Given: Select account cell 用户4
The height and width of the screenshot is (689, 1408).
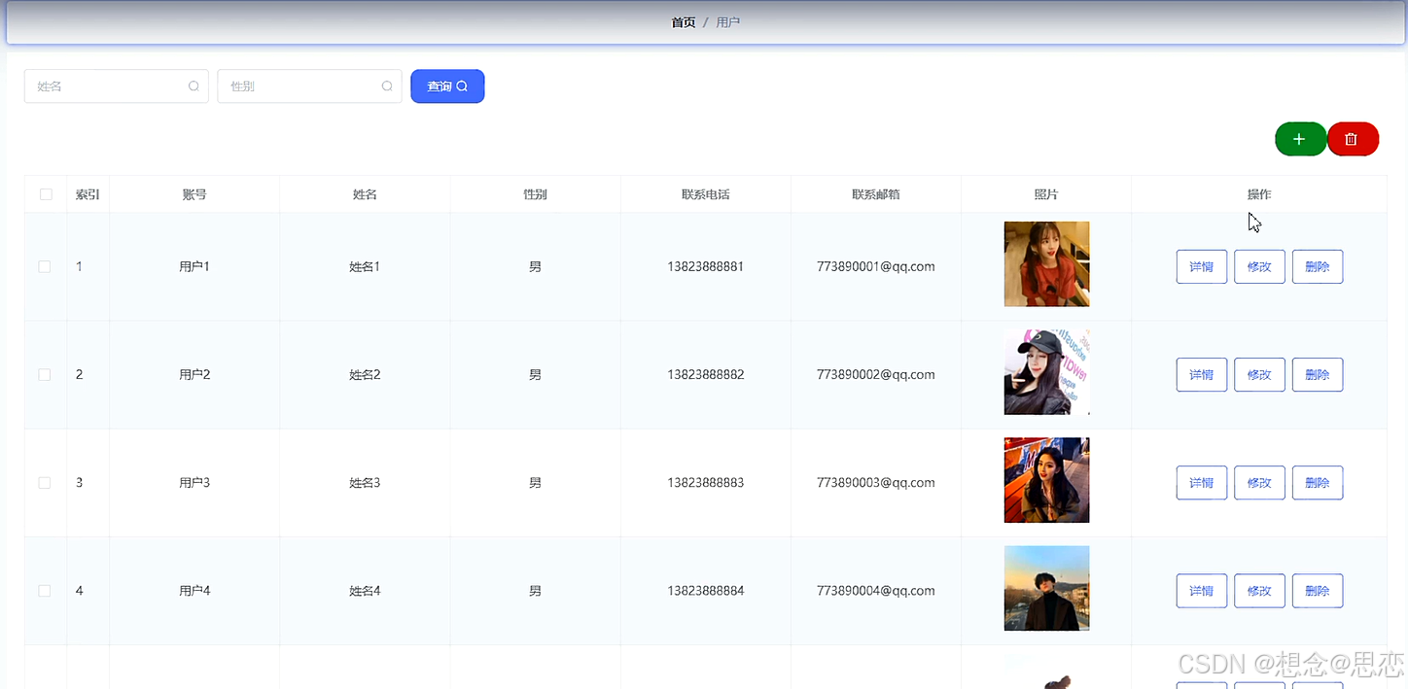Looking at the screenshot, I should (194, 591).
